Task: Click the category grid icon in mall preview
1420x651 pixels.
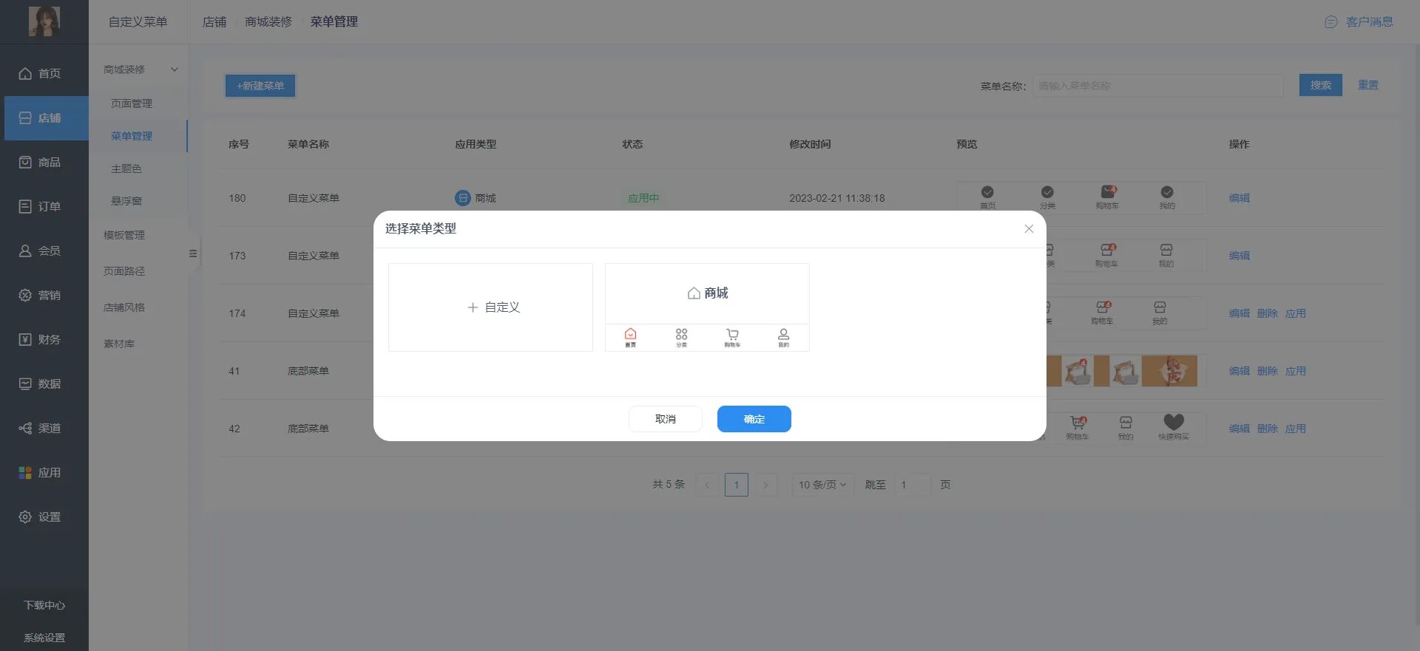Action: point(681,336)
